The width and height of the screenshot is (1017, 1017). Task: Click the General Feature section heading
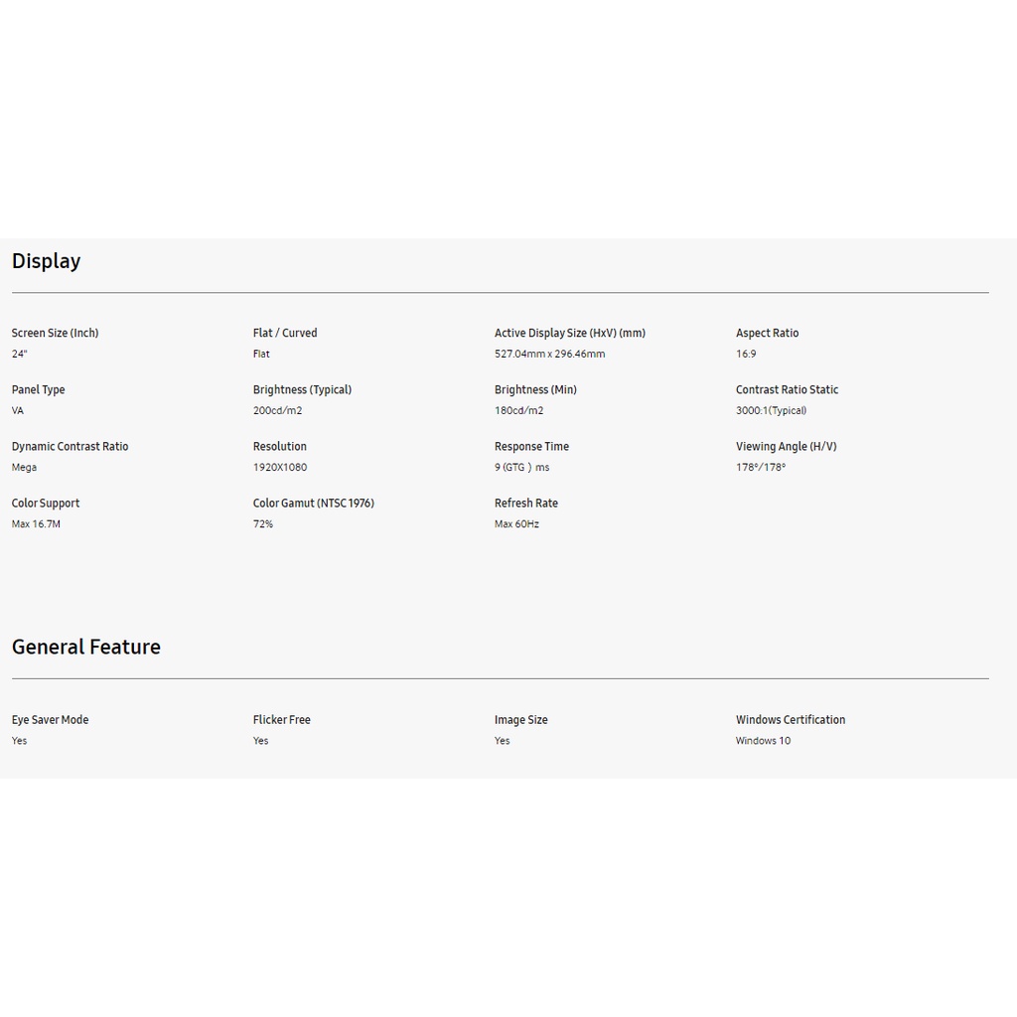click(86, 647)
